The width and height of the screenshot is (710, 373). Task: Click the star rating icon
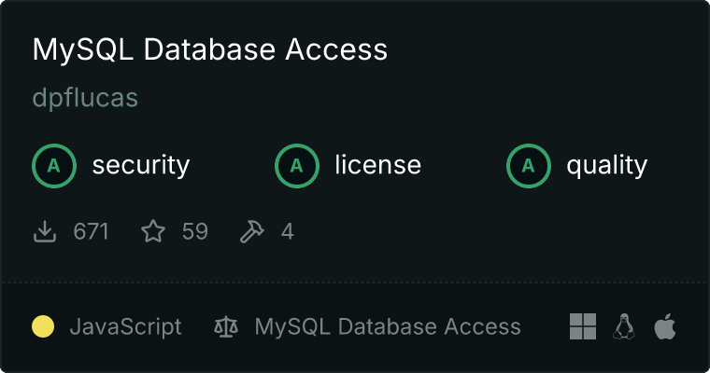click(152, 231)
